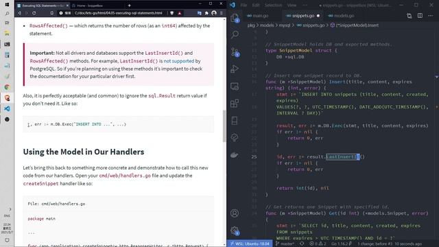Viewport: 439px width, 247px height.
Task: Click line number 25 in the editor
Action: 254,157
